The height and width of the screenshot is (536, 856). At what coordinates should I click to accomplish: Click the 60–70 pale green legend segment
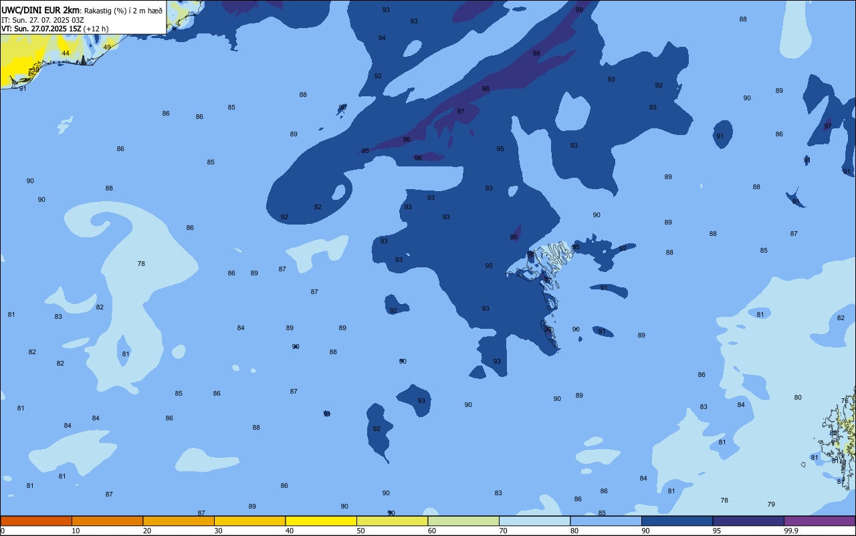pyautogui.click(x=463, y=521)
